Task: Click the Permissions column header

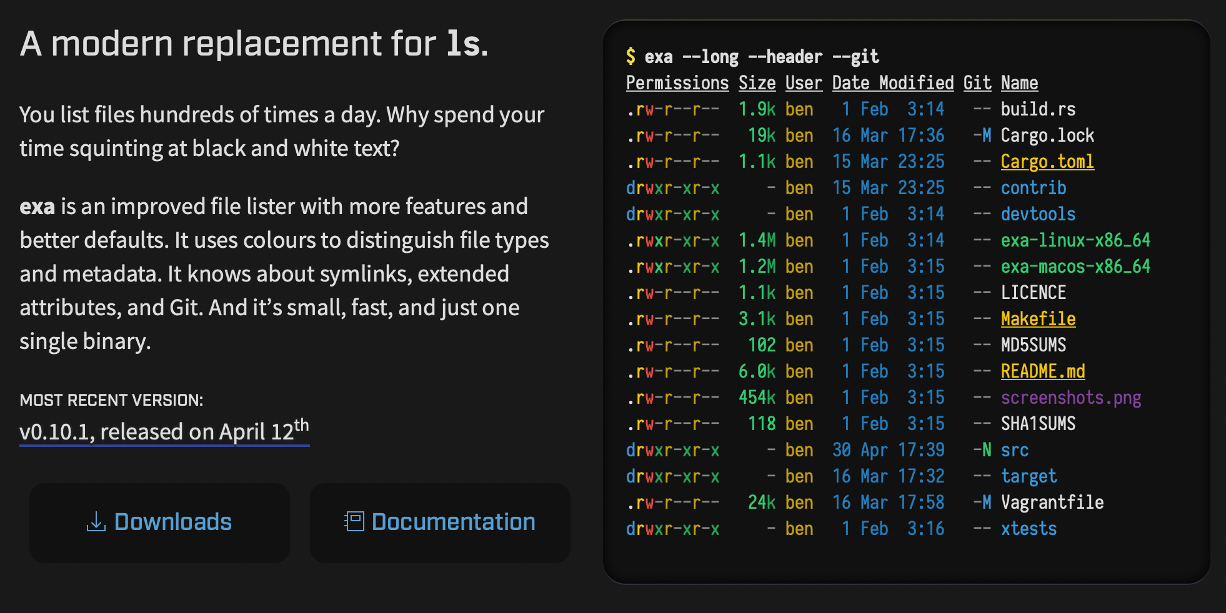Action: click(677, 83)
